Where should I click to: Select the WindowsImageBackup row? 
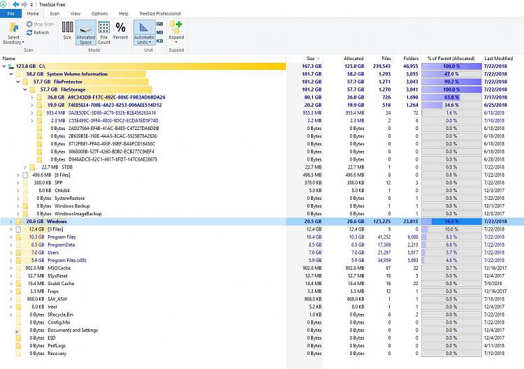point(262,214)
